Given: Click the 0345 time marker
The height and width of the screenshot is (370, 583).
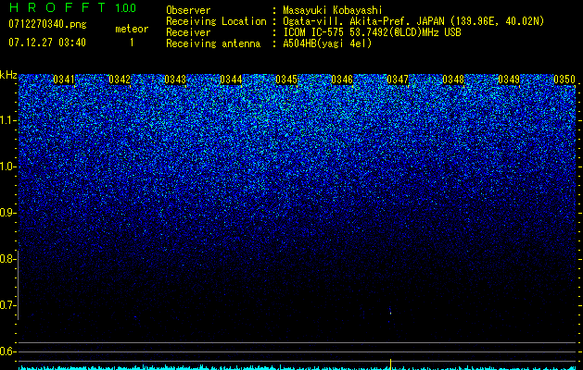Looking at the screenshot, I should point(286,80).
